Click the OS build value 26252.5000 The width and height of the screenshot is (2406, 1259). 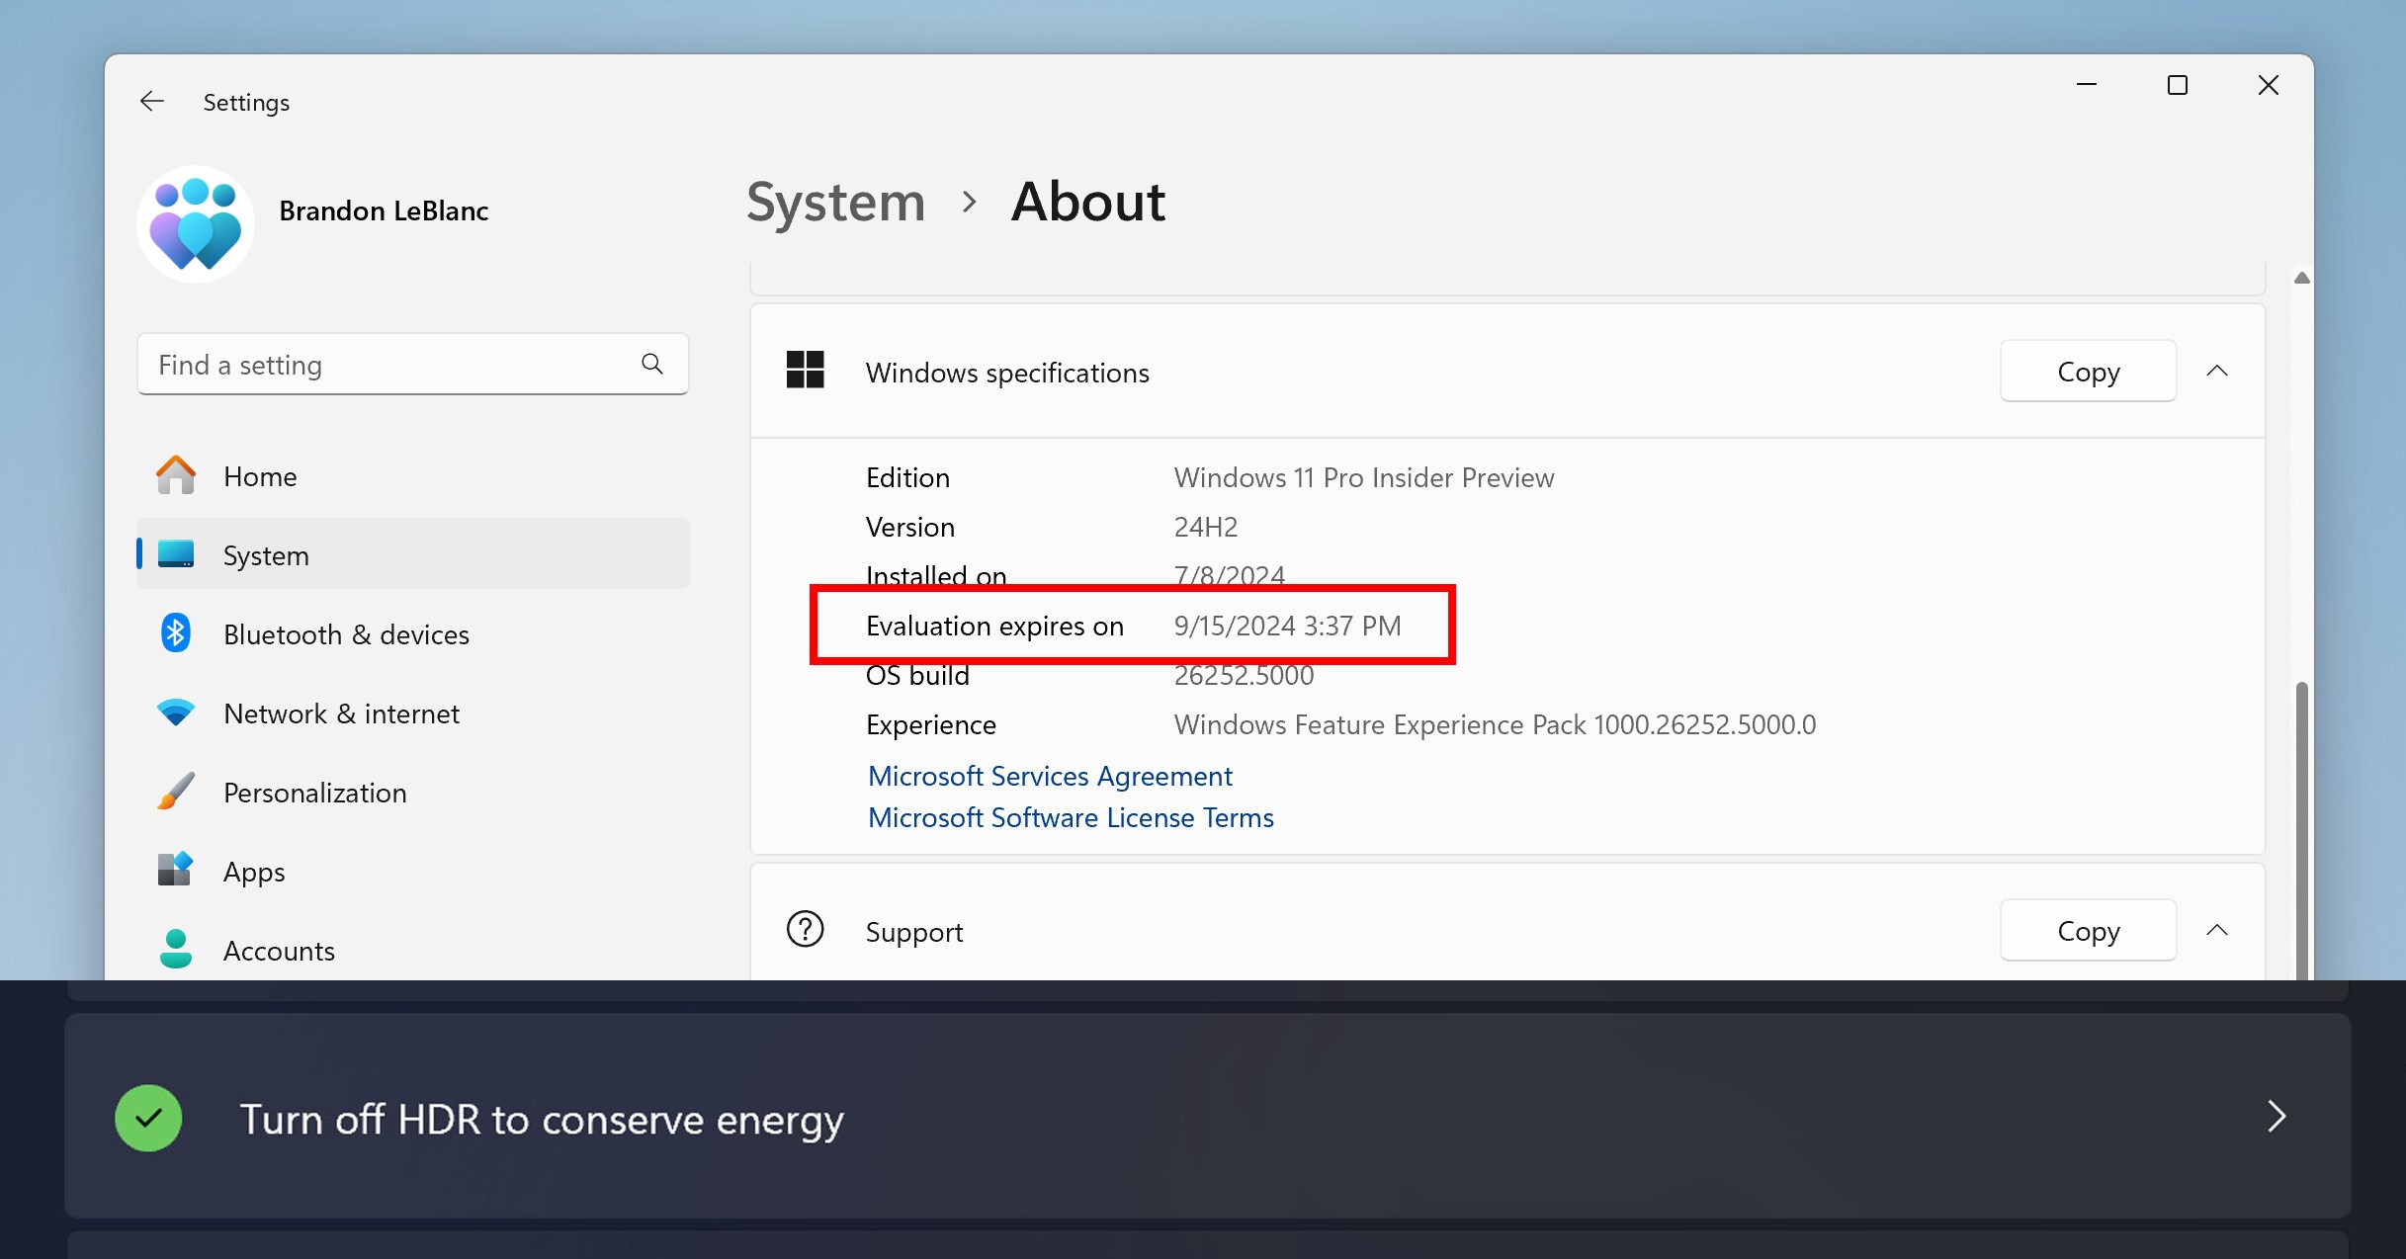(x=1244, y=675)
